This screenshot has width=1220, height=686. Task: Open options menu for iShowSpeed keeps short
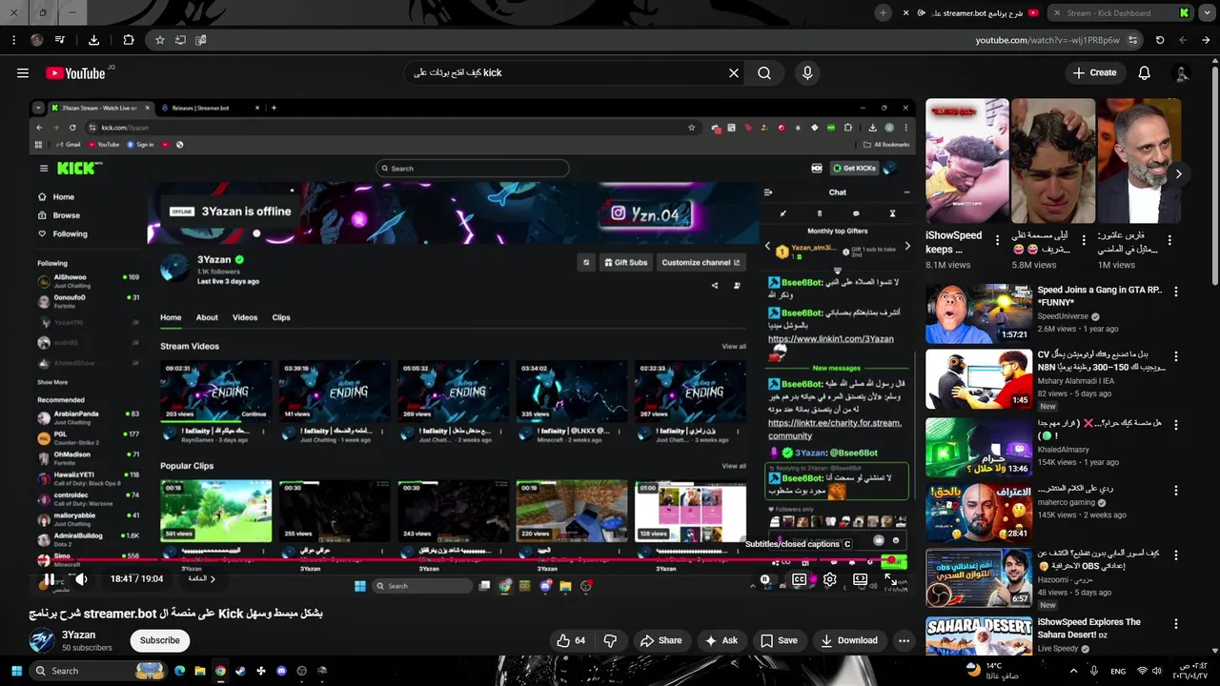click(998, 241)
